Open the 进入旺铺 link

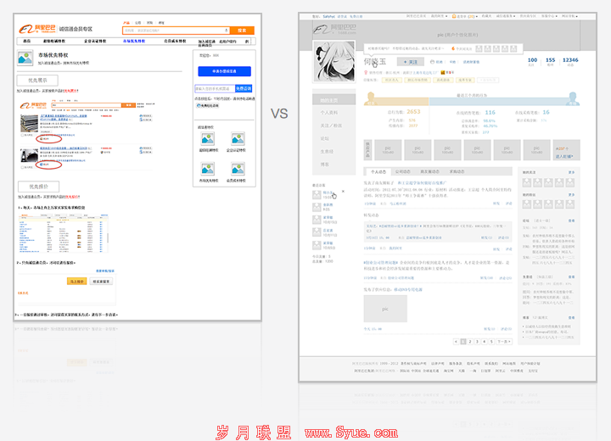point(563,156)
